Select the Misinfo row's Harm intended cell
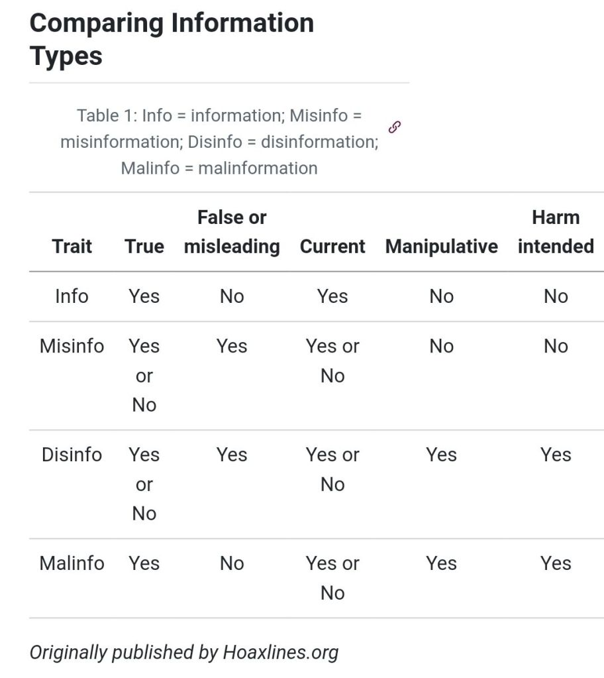Image resolution: width=604 pixels, height=678 pixels. pos(555,346)
